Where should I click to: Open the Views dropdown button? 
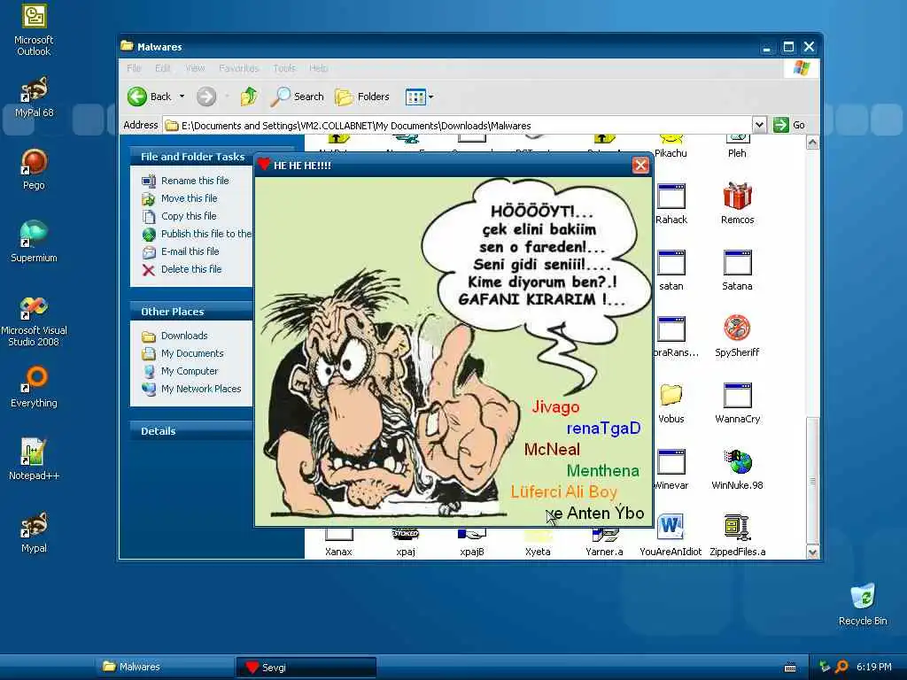[419, 97]
